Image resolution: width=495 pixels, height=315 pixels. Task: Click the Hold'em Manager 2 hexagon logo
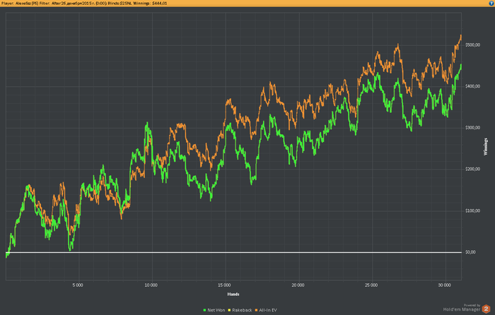point(487,309)
